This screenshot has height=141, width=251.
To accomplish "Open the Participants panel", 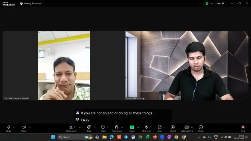I will coord(71,128).
